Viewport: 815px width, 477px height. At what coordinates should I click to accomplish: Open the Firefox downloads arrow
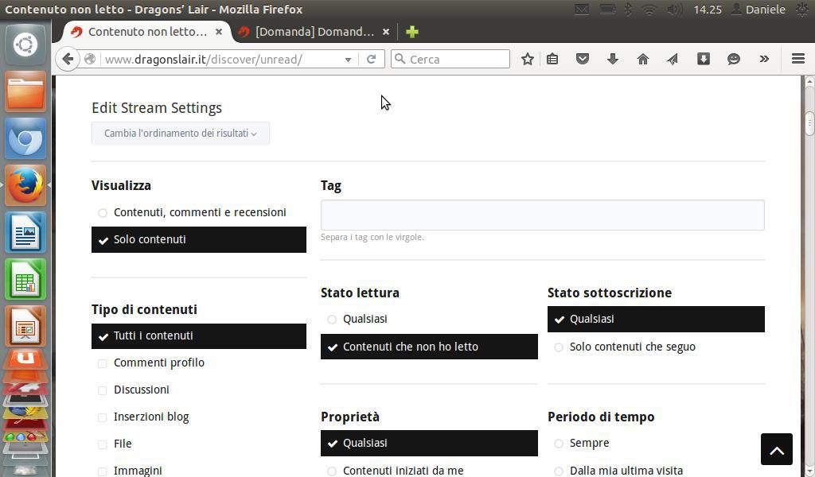tap(613, 59)
